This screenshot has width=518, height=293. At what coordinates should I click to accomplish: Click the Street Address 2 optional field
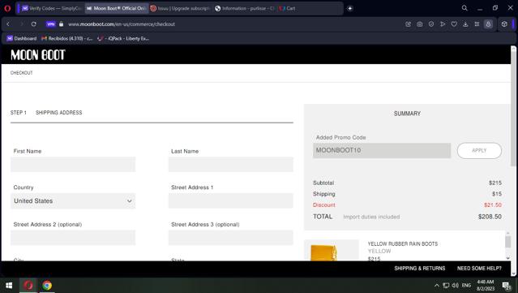click(73, 238)
